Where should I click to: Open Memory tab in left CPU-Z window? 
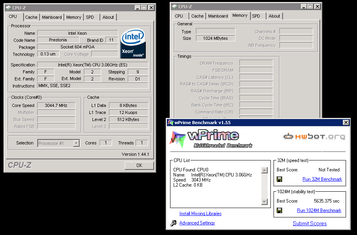point(74,17)
